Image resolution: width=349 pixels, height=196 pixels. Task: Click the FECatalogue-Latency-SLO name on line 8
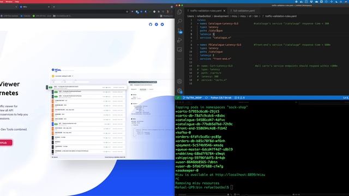point(225,45)
